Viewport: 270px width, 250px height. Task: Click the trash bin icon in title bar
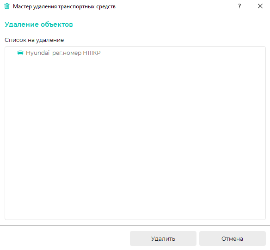coord(7,6)
